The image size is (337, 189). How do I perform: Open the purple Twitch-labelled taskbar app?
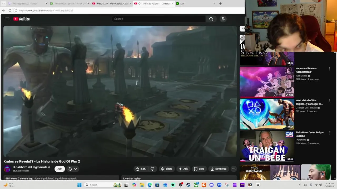242,185
